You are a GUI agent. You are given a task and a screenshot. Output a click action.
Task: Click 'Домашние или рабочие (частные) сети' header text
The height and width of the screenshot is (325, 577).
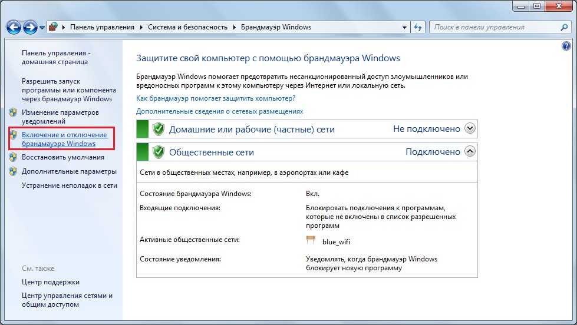[252, 130]
